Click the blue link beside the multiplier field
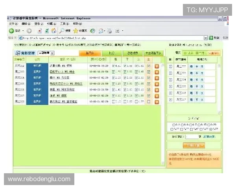Screen dimensions: 236x189 click(x=209, y=137)
